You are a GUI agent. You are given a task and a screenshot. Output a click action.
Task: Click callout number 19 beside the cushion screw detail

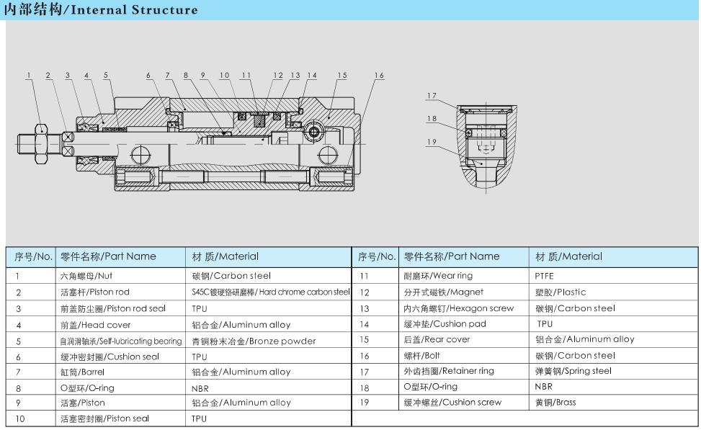pyautogui.click(x=432, y=142)
